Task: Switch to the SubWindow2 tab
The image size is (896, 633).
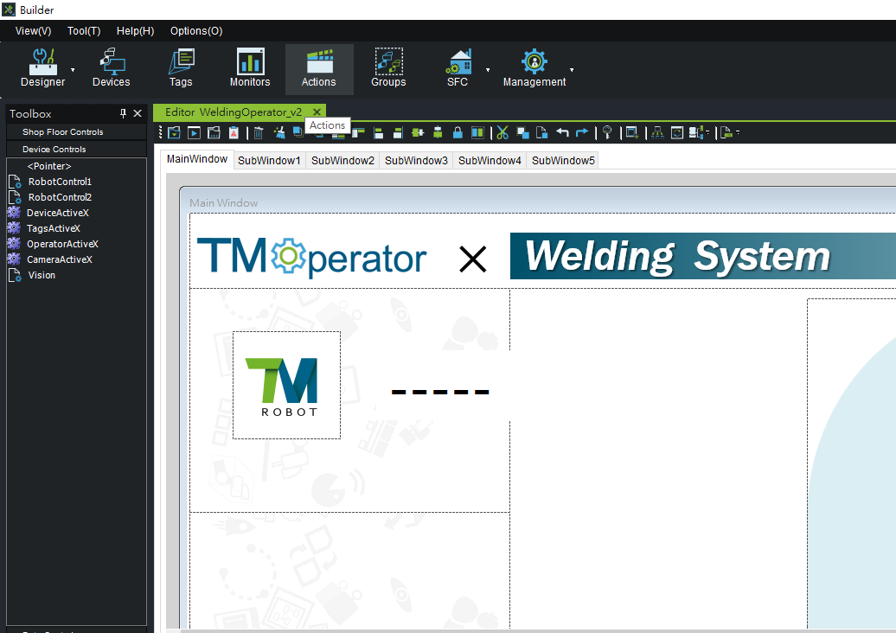Action: tap(342, 161)
